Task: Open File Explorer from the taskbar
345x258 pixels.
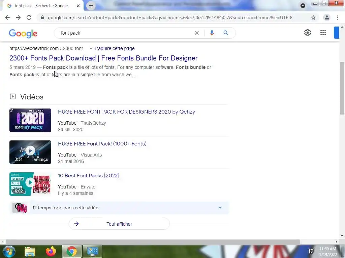Action: tap(30, 251)
